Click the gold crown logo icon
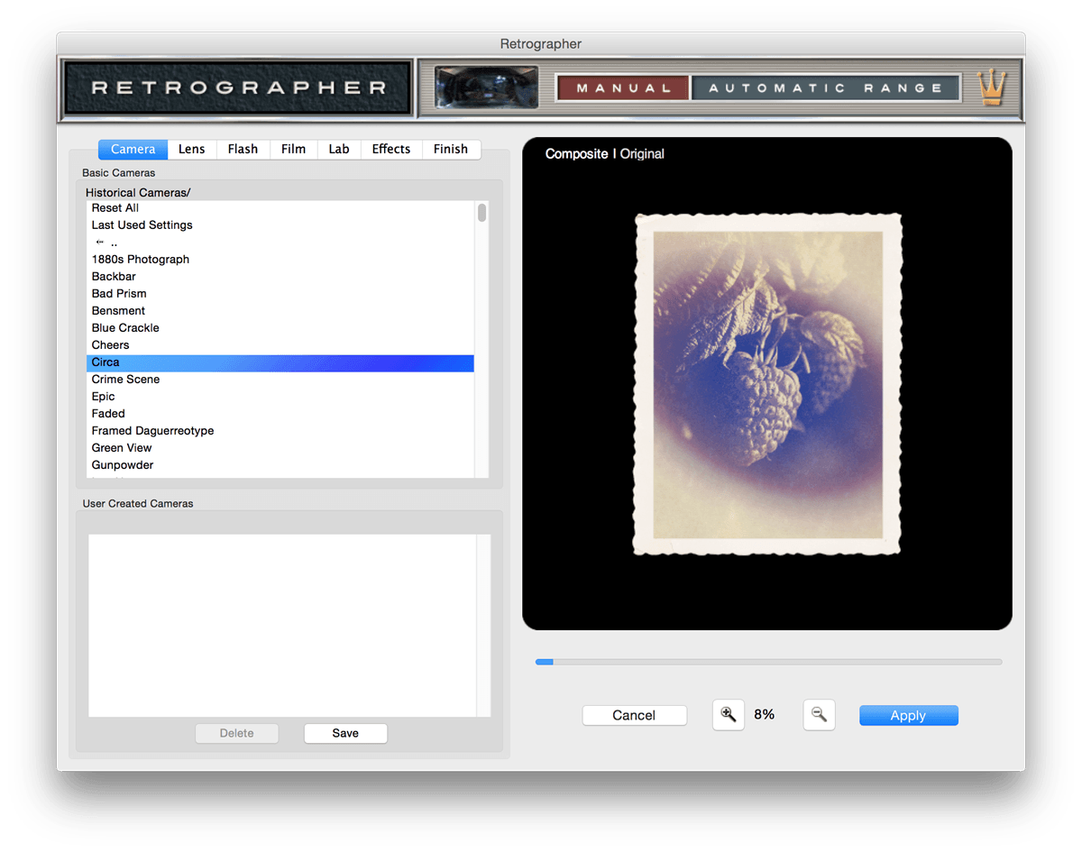Image resolution: width=1082 pixels, height=852 pixels. pos(992,88)
